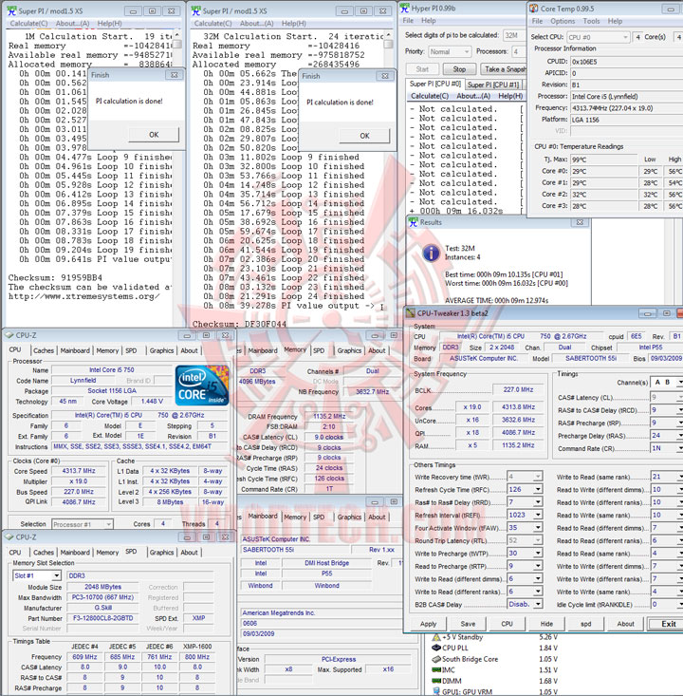Click the Super PI 1M window title icon
683x696 pixels.
pos(12,10)
